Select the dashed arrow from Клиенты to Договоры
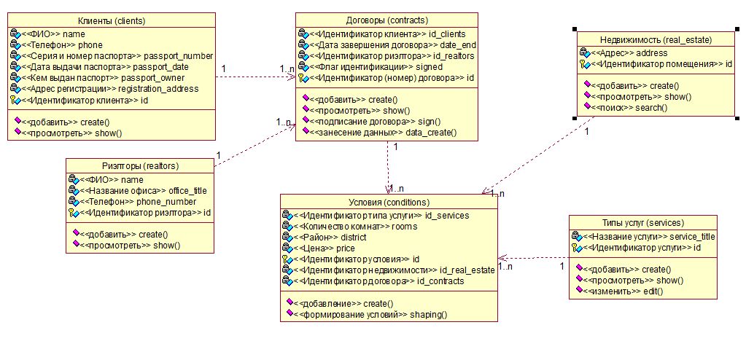This screenshot has width=746, height=341. coord(255,77)
